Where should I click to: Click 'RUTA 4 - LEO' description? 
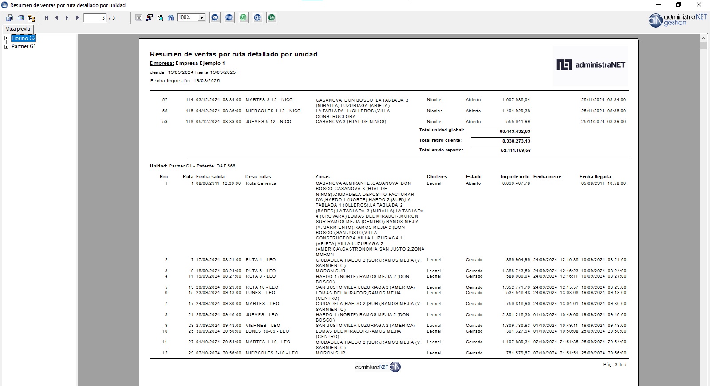click(x=260, y=260)
